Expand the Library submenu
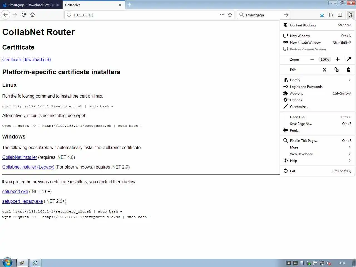 (317, 80)
